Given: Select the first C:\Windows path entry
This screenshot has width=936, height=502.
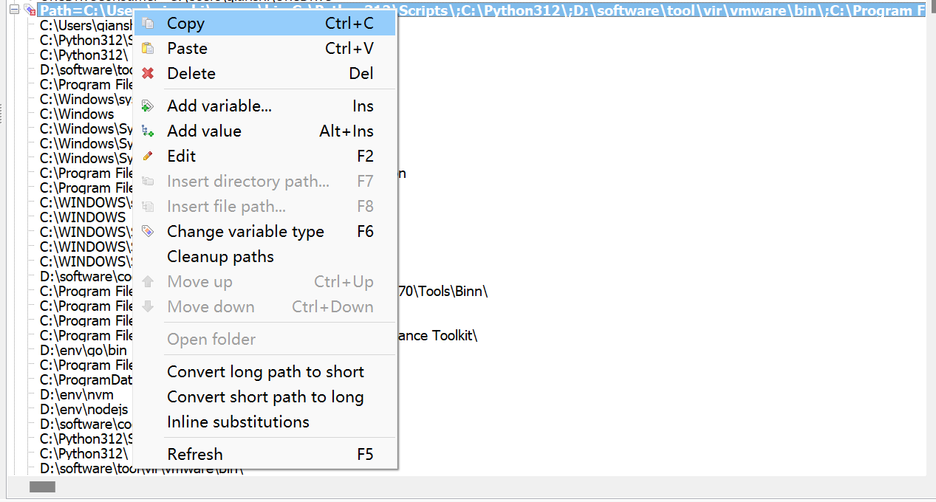Looking at the screenshot, I should click(77, 114).
